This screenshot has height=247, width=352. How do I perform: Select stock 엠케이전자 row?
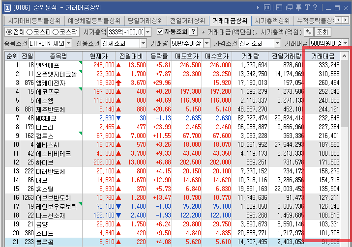pyautogui.click(x=173, y=82)
